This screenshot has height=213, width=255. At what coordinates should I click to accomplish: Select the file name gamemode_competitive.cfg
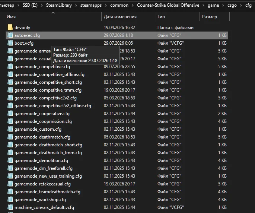[42, 67]
